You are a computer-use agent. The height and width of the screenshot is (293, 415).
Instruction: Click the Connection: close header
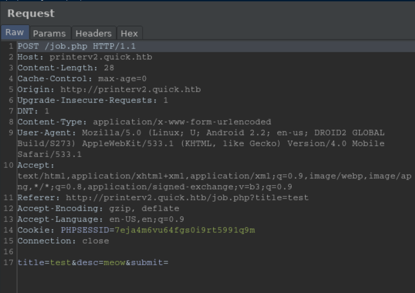pyautogui.click(x=63, y=241)
